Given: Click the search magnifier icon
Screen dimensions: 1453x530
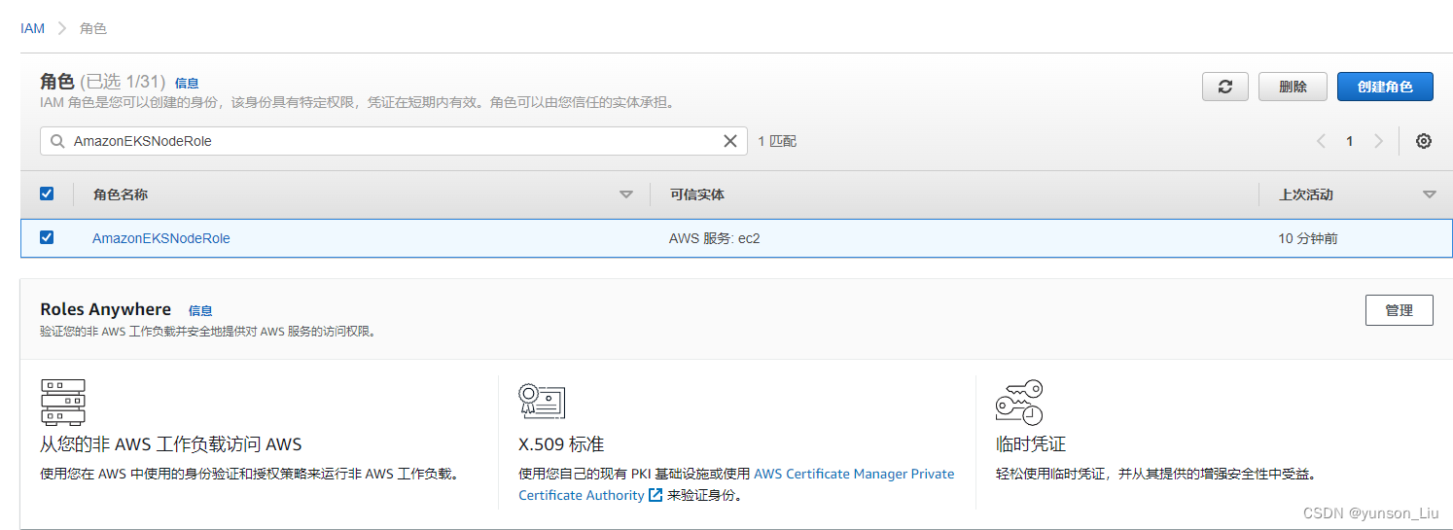Looking at the screenshot, I should tap(58, 141).
